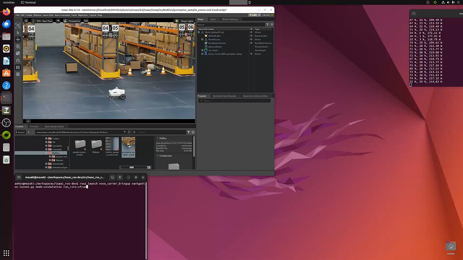Open the Isaac Examples menu
The height and width of the screenshot is (260, 463).
tap(62, 15)
